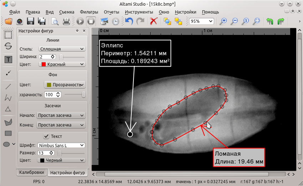Open the 95% zoom level dropdown

pyautogui.click(x=202, y=21)
